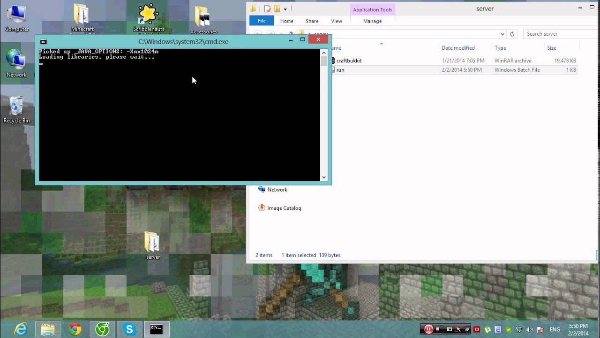Switch to the View ribbon tab
600x338 pixels.
[x=337, y=21]
